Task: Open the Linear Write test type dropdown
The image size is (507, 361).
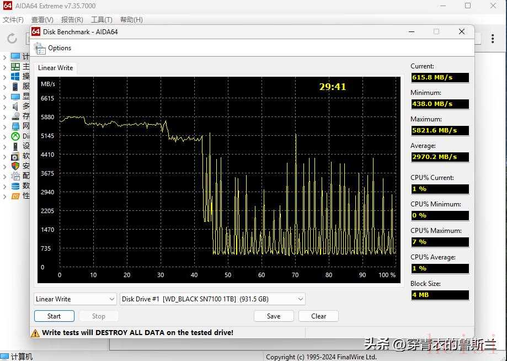Action: tap(74, 299)
